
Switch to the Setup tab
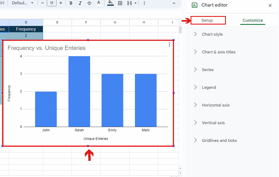207,20
